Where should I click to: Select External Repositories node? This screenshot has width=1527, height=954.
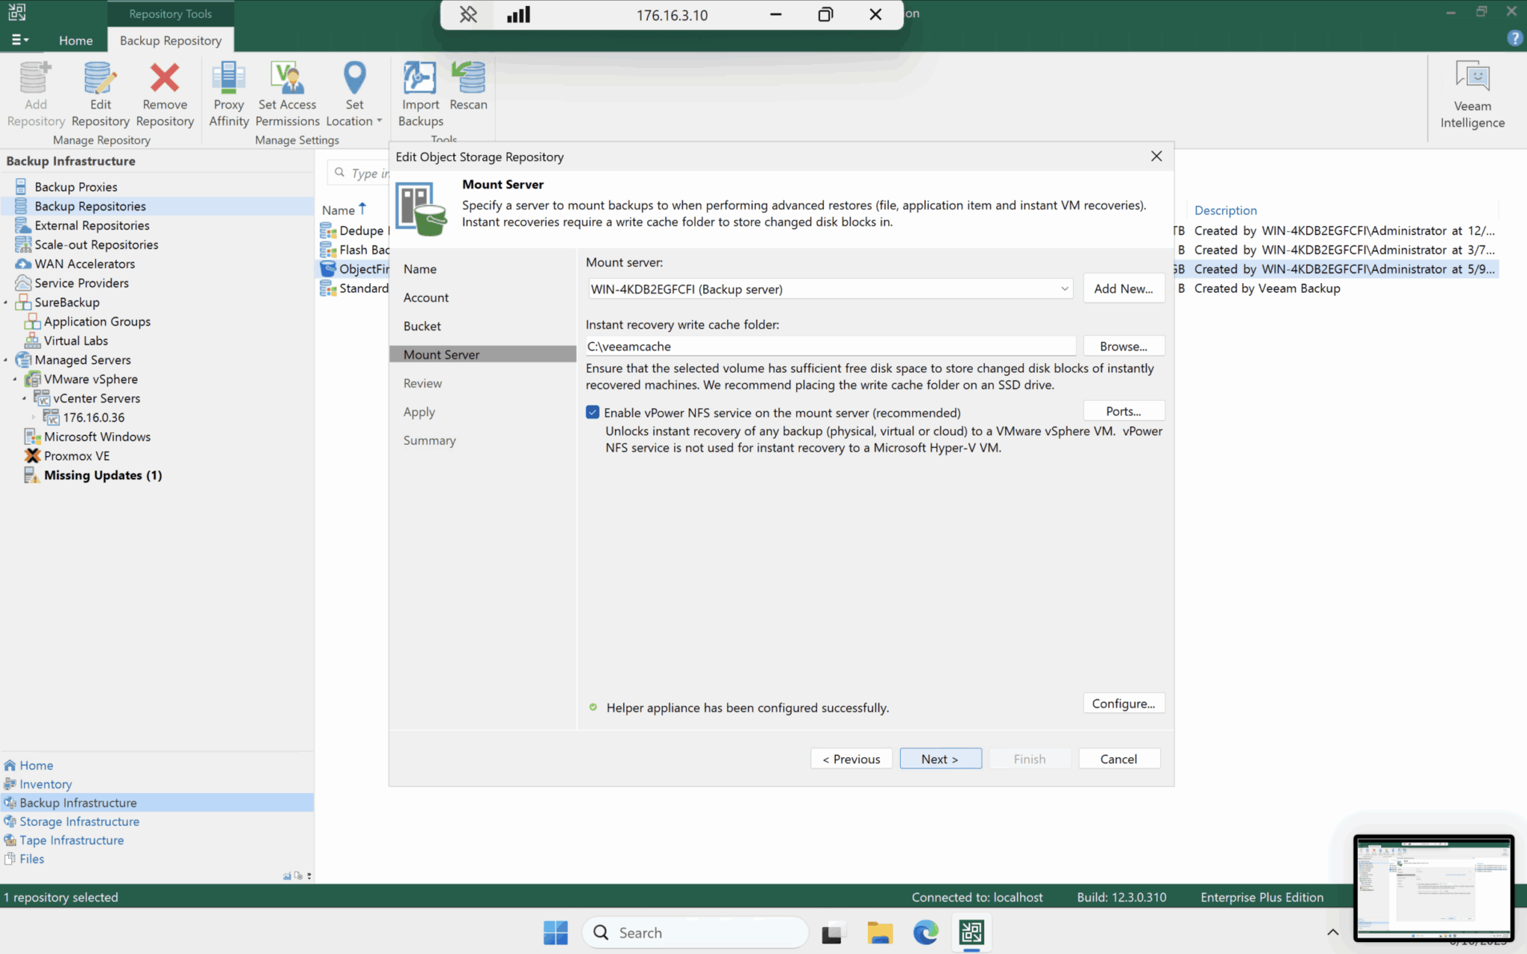(x=92, y=225)
